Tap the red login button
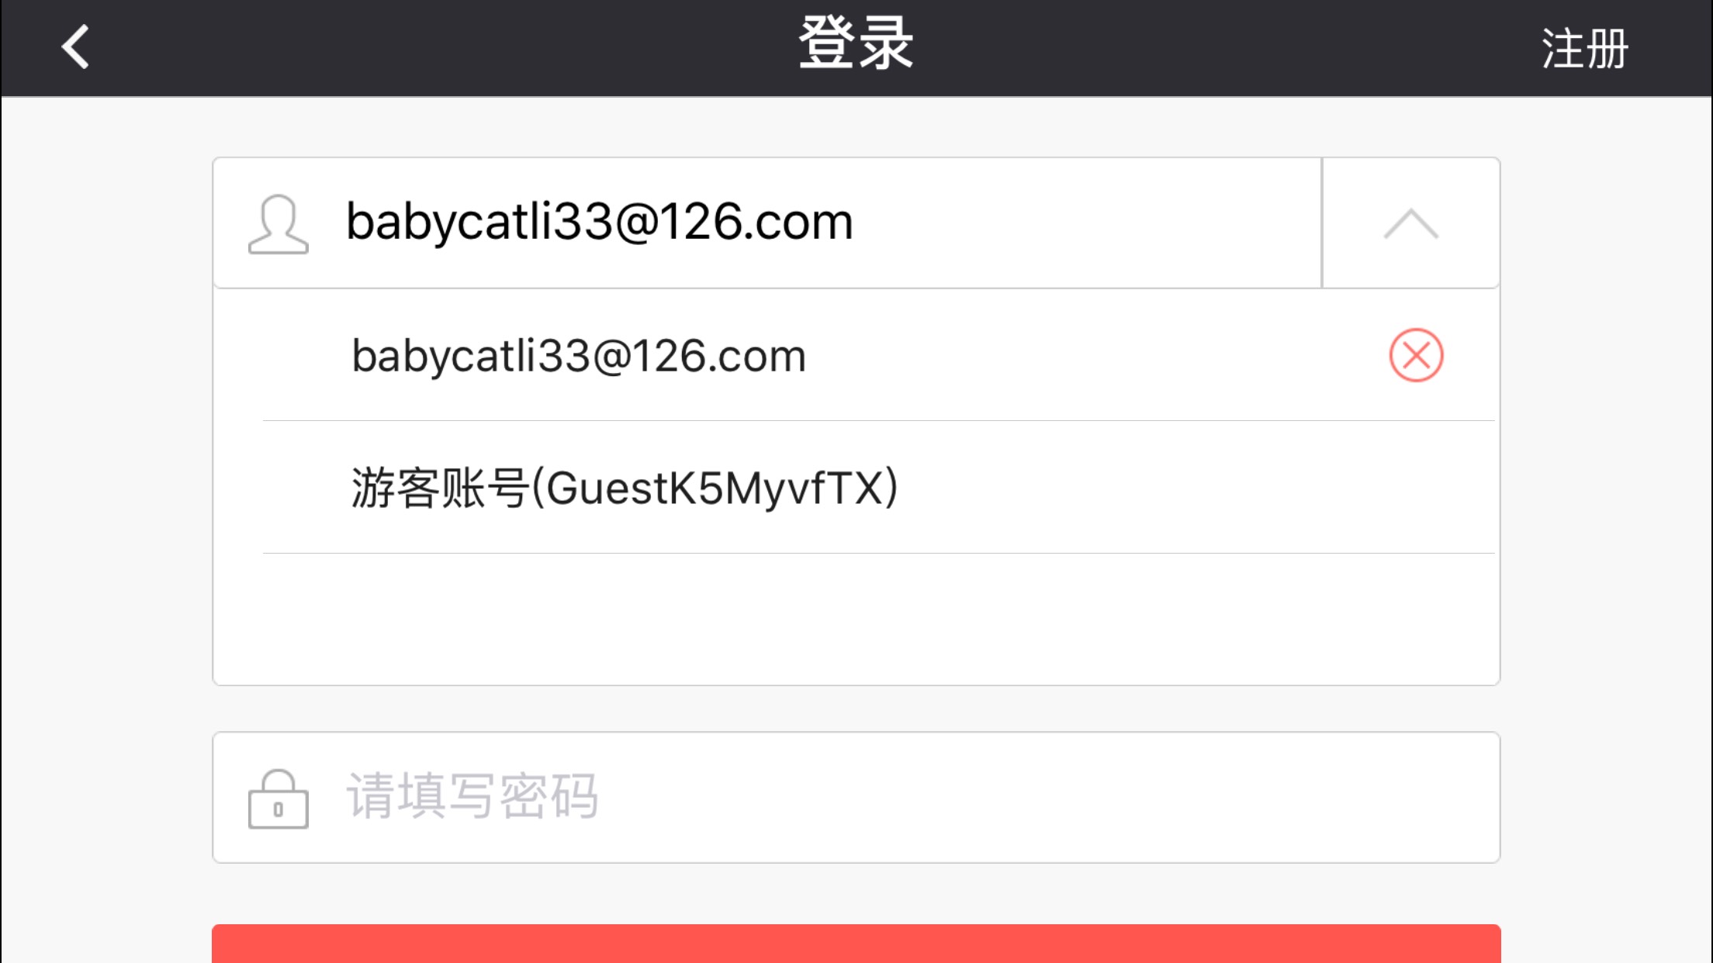Image resolution: width=1713 pixels, height=963 pixels. (x=856, y=944)
